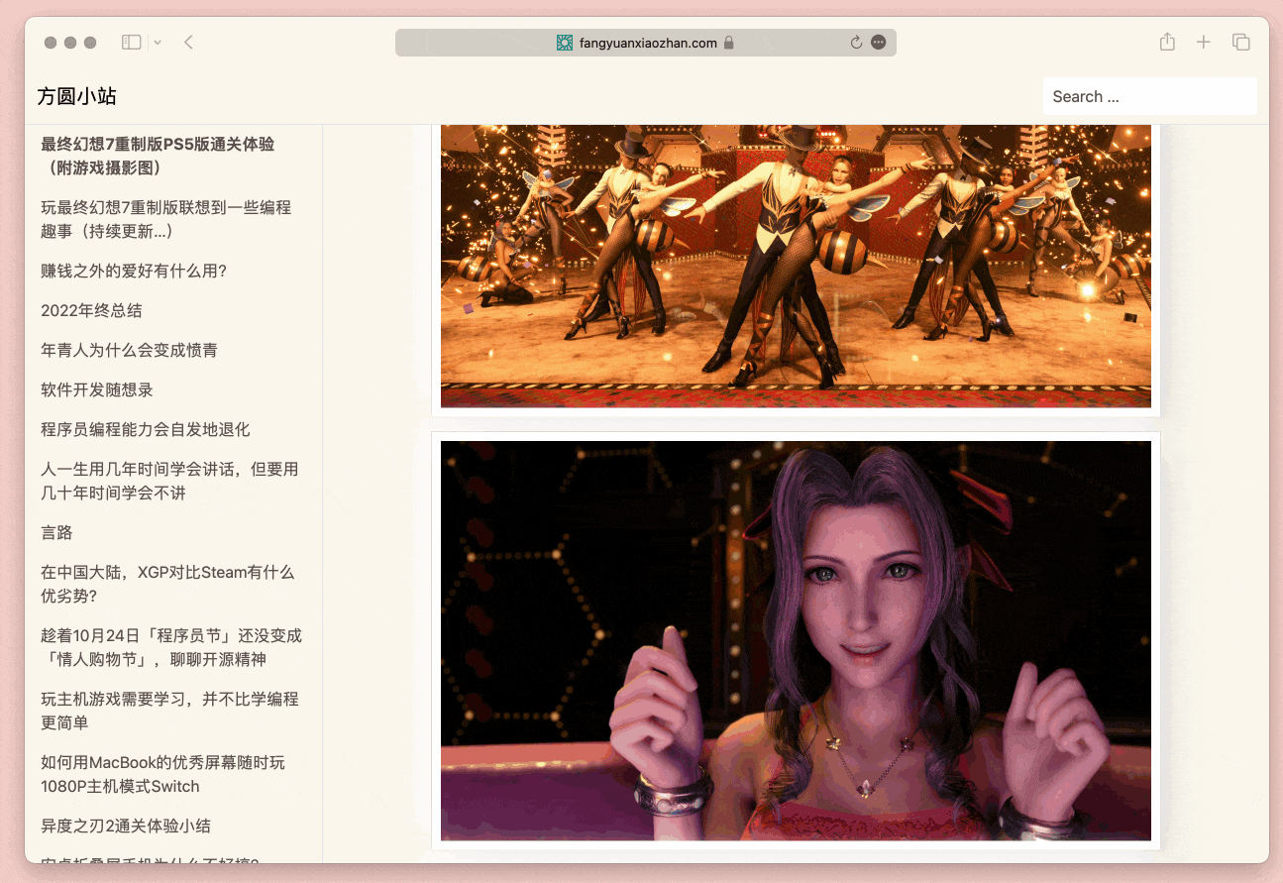Open the 方圆小站 site title link

pyautogui.click(x=77, y=96)
